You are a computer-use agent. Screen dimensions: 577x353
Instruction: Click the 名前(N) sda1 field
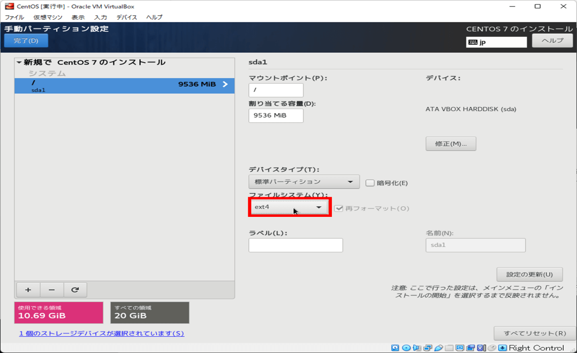pos(476,245)
